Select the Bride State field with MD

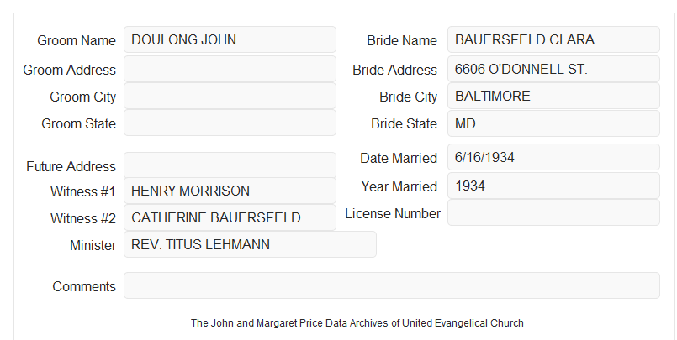pyautogui.click(x=553, y=123)
